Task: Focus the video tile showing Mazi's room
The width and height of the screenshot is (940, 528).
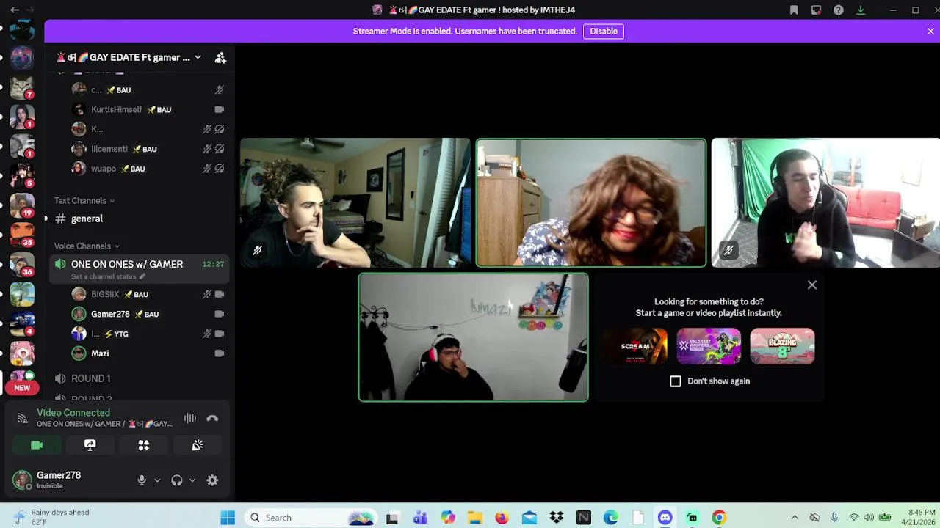Action: pyautogui.click(x=474, y=337)
